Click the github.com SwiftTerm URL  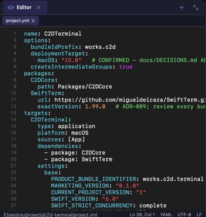point(130,100)
